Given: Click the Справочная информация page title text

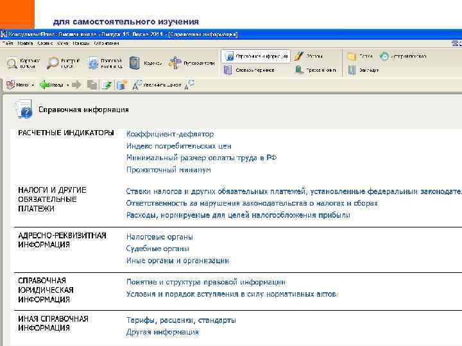Looking at the screenshot, I should 83,110.
